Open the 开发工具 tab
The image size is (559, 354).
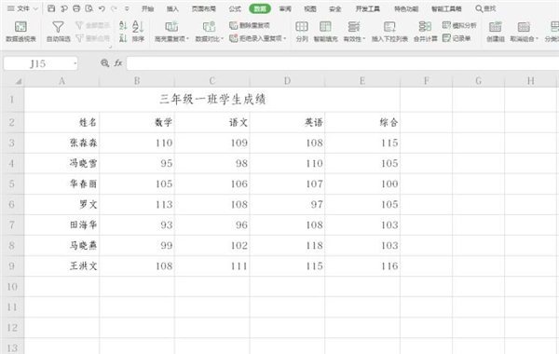click(x=368, y=8)
